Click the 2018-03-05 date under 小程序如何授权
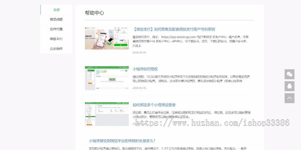 139,88
